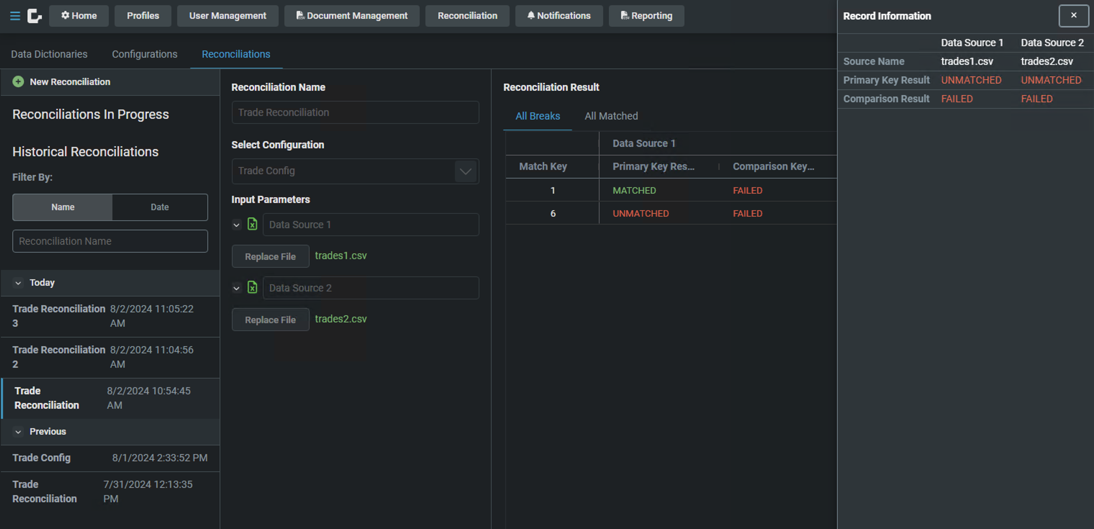The height and width of the screenshot is (529, 1094).
Task: Switch to All Matched results tab
Action: pos(611,116)
